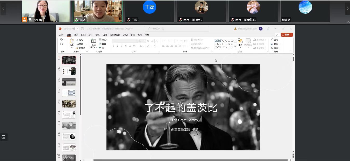Click the text highlight color pen swatch
The image size is (350, 161).
pyautogui.click(x=148, y=46)
